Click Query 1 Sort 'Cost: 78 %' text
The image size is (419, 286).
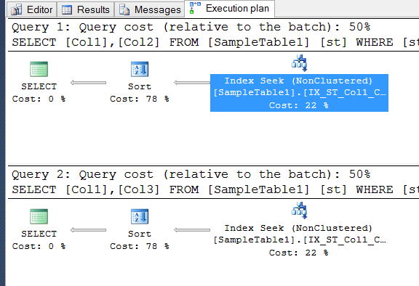point(140,99)
